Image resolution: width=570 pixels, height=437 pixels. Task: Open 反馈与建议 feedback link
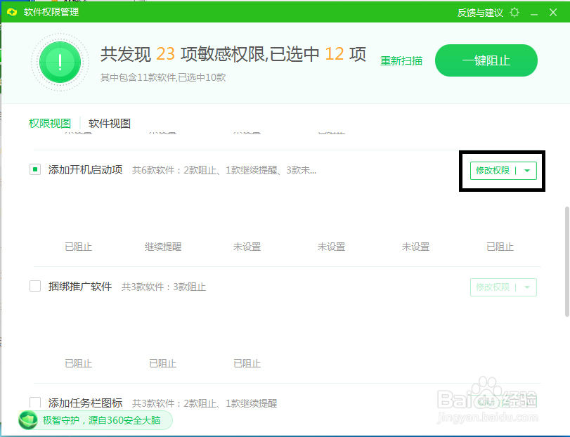pos(480,13)
